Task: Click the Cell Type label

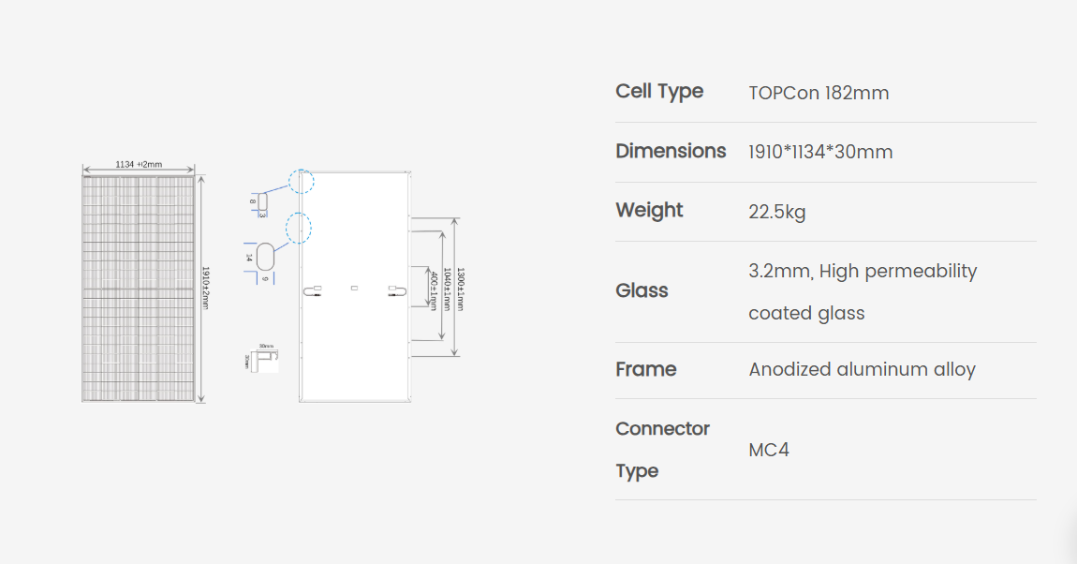Action: [659, 92]
